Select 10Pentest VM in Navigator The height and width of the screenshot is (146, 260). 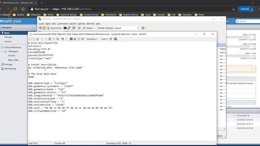pos(13,52)
